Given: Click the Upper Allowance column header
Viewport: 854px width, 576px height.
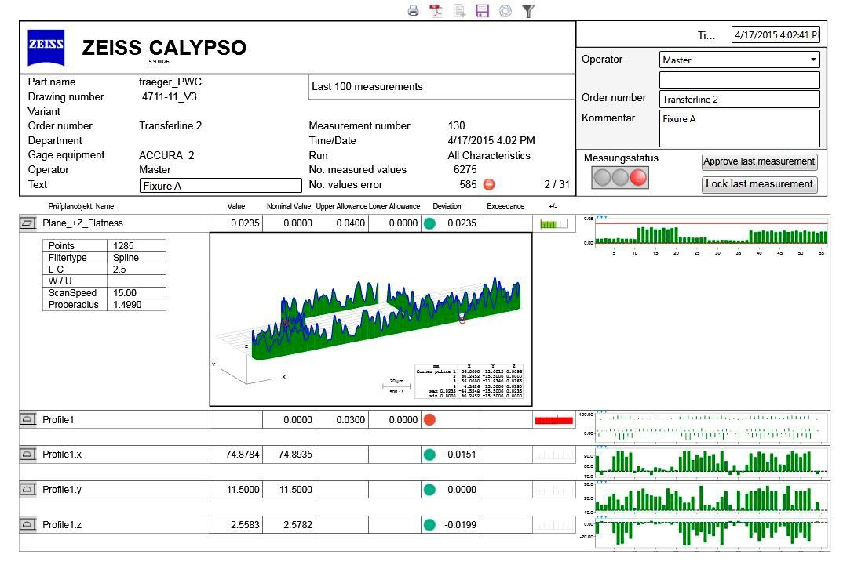Looking at the screenshot, I should (341, 206).
